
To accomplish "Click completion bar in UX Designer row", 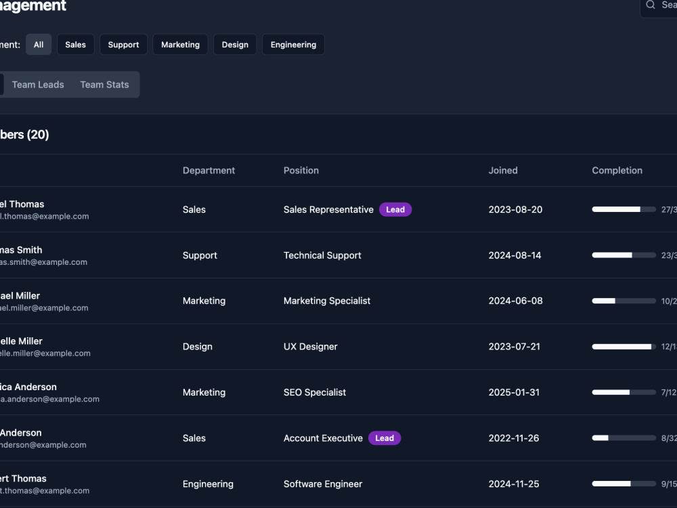I will (624, 346).
